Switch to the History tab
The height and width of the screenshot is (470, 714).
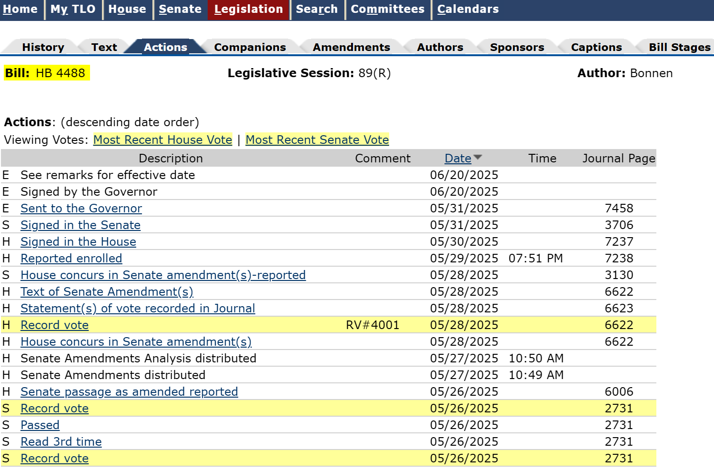(43, 47)
